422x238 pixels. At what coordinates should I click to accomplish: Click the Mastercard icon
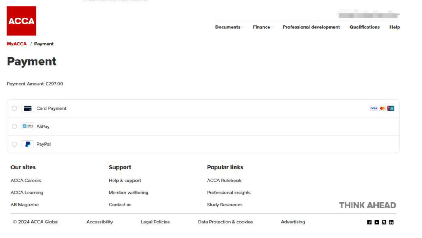[x=382, y=108]
